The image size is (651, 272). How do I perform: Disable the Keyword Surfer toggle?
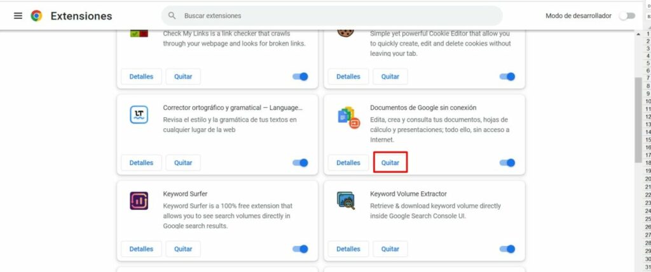pyautogui.click(x=300, y=249)
